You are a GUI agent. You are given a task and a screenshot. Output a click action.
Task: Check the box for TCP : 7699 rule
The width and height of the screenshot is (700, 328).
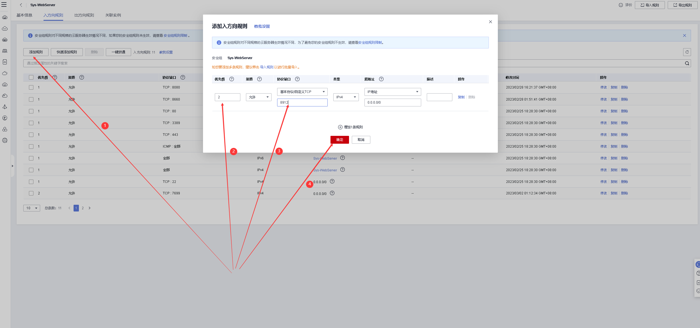click(x=31, y=193)
